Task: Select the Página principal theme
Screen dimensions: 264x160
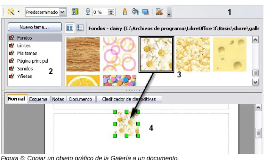Action: point(35,61)
